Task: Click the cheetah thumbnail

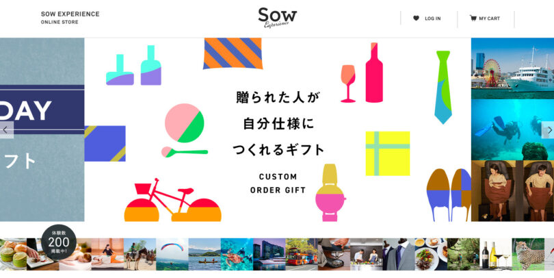Action: click(528, 254)
